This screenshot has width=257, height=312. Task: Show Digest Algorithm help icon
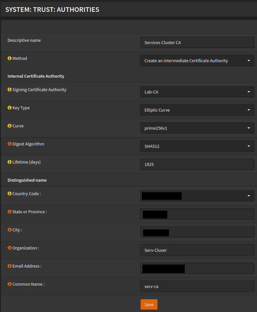[x=10, y=144]
